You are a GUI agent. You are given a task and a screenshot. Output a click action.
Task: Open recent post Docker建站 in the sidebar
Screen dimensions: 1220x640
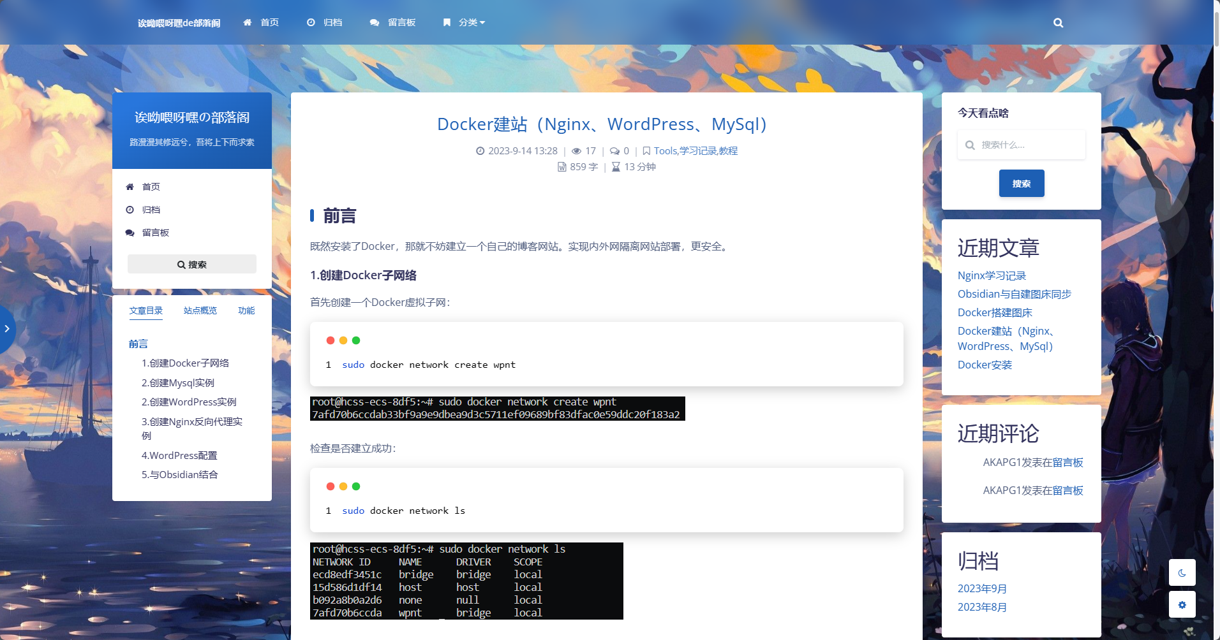click(x=1007, y=339)
